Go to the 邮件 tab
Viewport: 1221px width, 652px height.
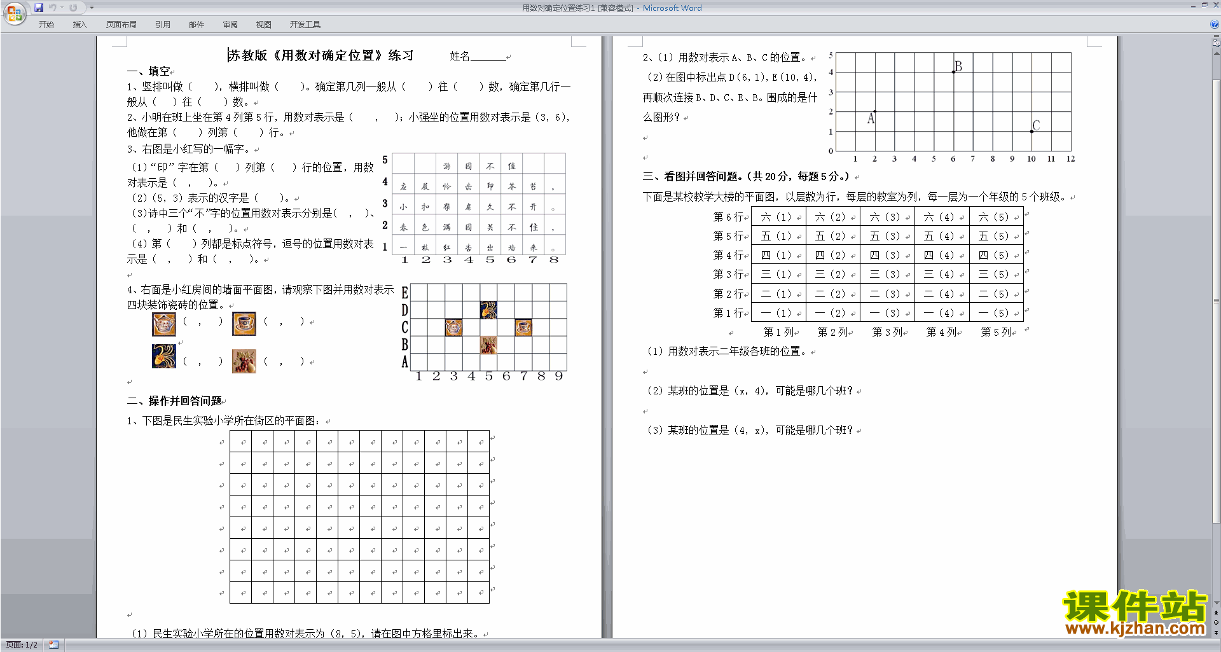(197, 24)
